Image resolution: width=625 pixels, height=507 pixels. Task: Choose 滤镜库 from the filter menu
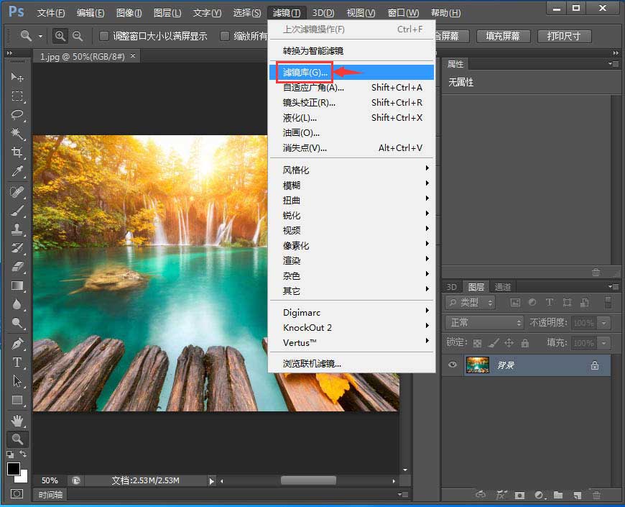(305, 72)
